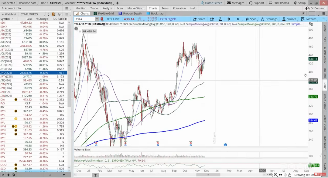Click the zoom in magnifier icon
The width and height of the screenshot is (328, 178).
click(x=276, y=175)
